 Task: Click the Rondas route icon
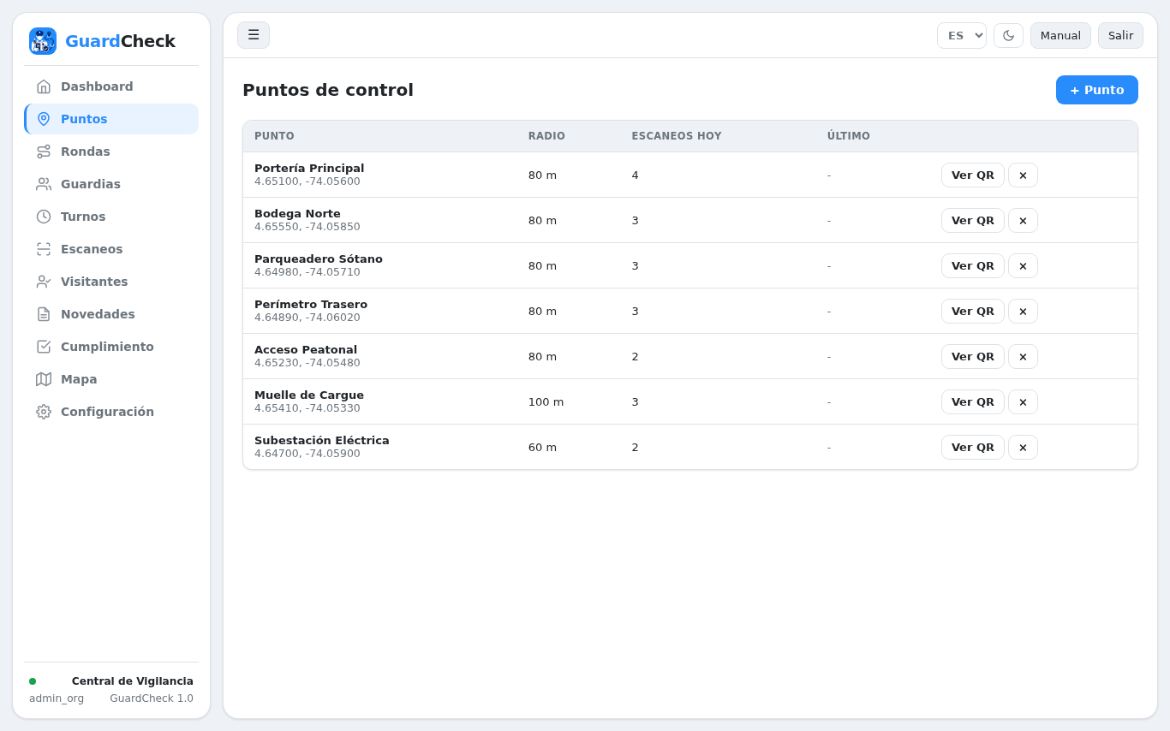44,152
